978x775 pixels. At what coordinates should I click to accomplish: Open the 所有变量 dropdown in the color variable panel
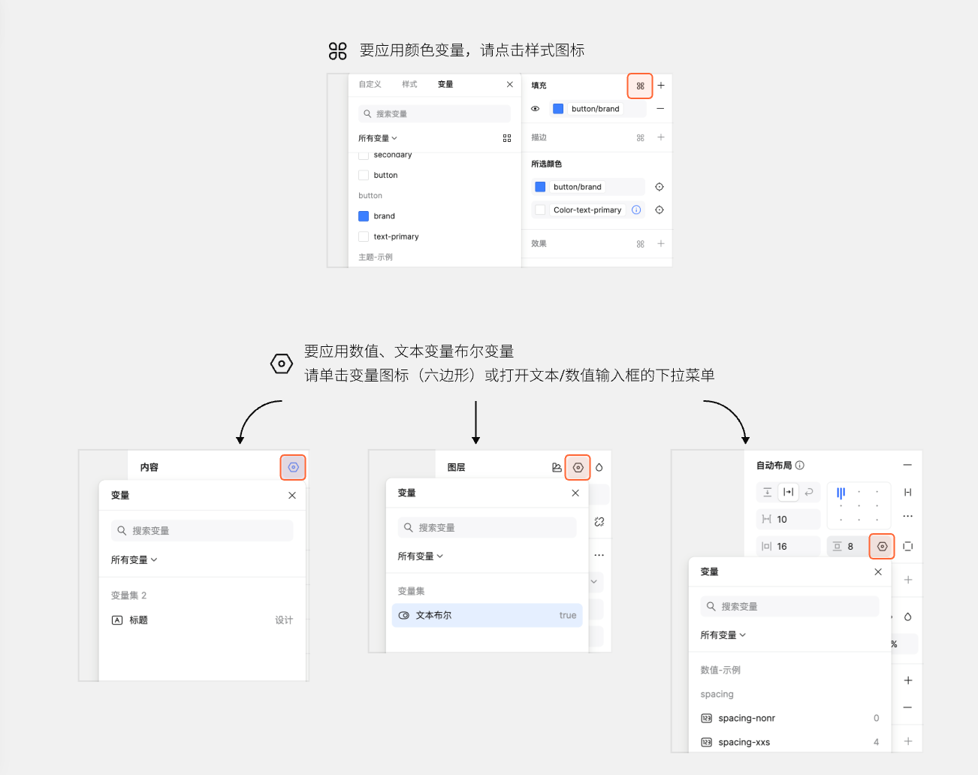[378, 138]
